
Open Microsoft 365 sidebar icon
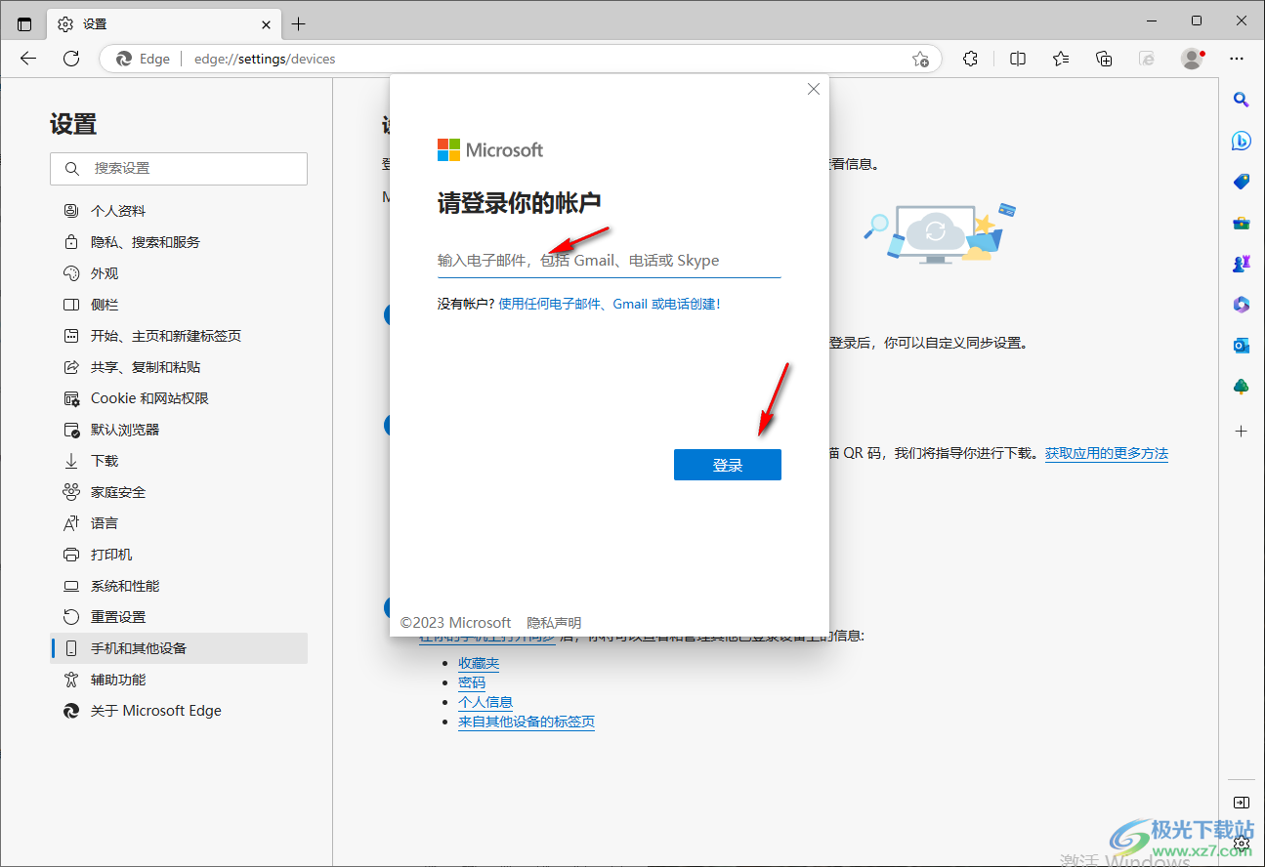coord(1241,305)
